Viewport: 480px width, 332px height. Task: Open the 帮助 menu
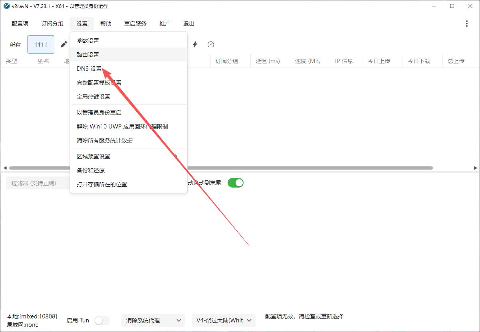pos(106,24)
